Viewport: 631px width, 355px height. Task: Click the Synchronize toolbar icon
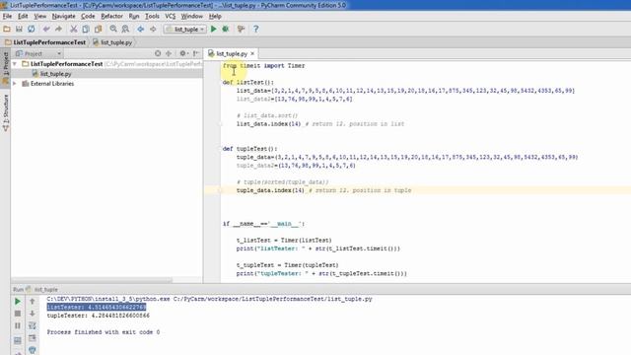(31, 29)
